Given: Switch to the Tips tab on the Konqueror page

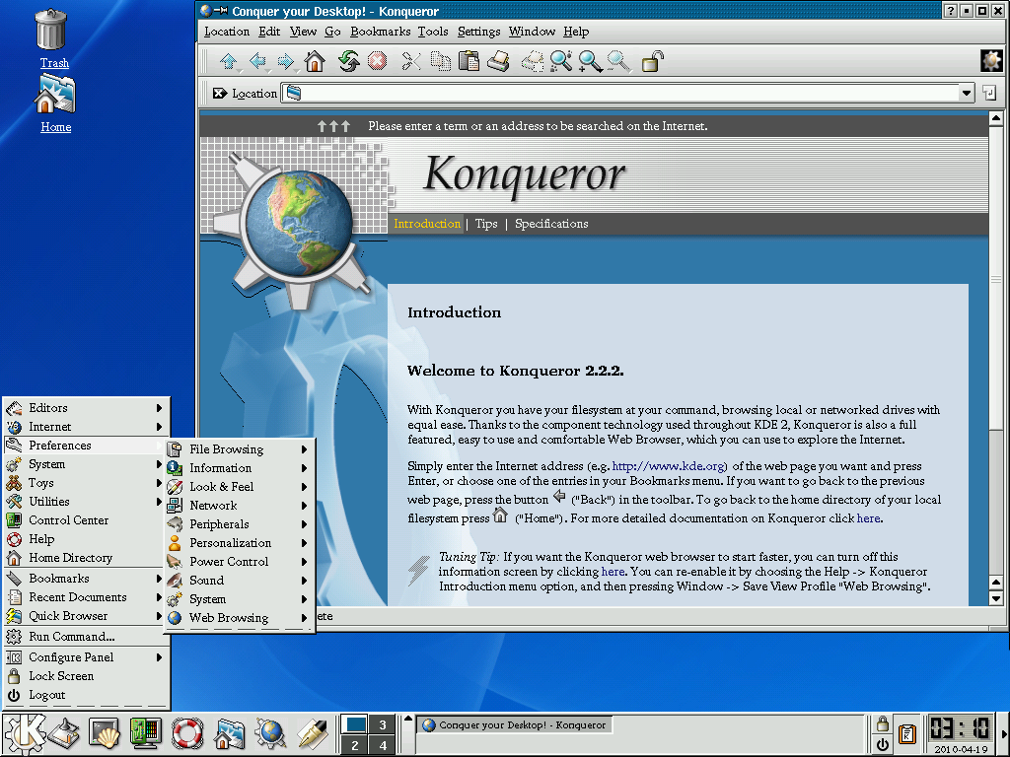Looking at the screenshot, I should pos(485,224).
